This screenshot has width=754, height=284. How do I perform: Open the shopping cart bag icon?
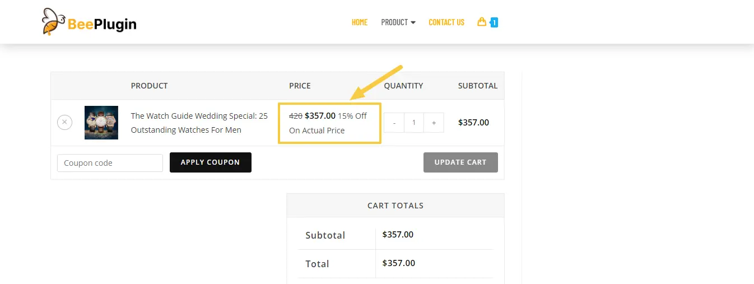coord(481,22)
